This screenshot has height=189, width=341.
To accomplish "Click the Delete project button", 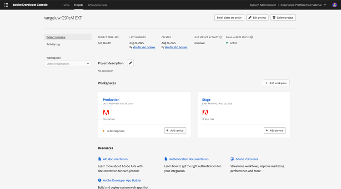I will pos(283,18).
